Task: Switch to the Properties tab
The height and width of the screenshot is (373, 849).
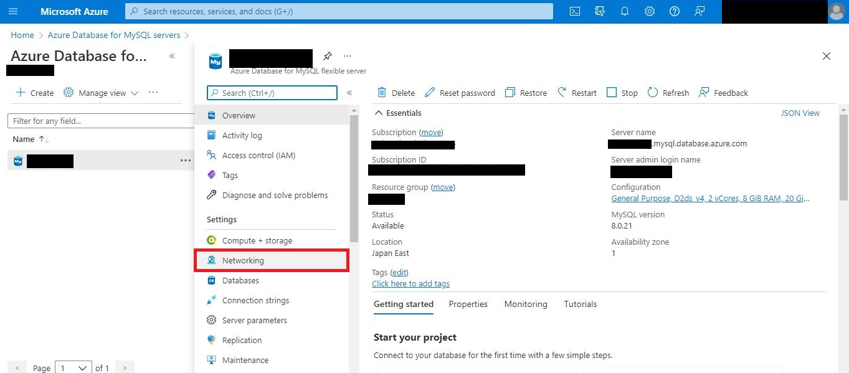Action: tap(468, 304)
